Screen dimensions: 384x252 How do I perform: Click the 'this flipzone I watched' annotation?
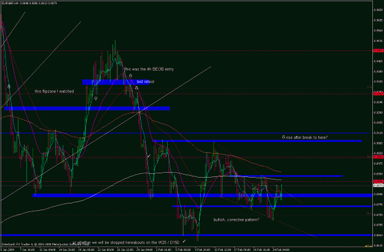54,92
